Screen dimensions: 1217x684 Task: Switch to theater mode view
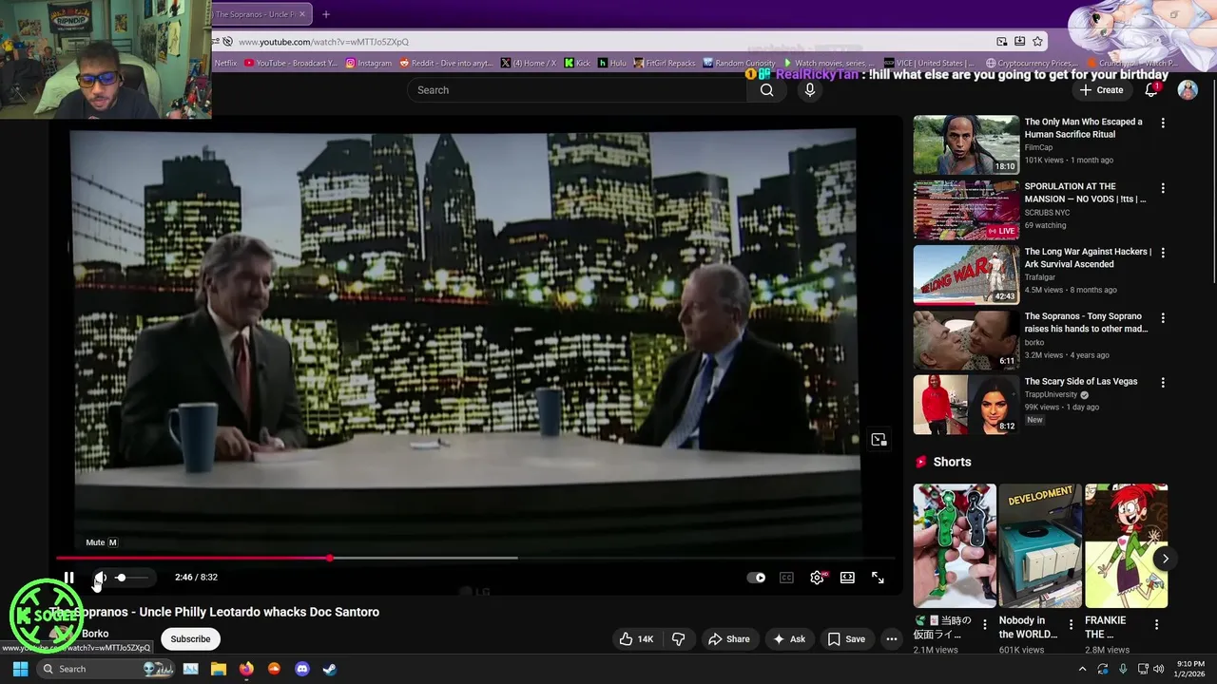click(x=847, y=578)
